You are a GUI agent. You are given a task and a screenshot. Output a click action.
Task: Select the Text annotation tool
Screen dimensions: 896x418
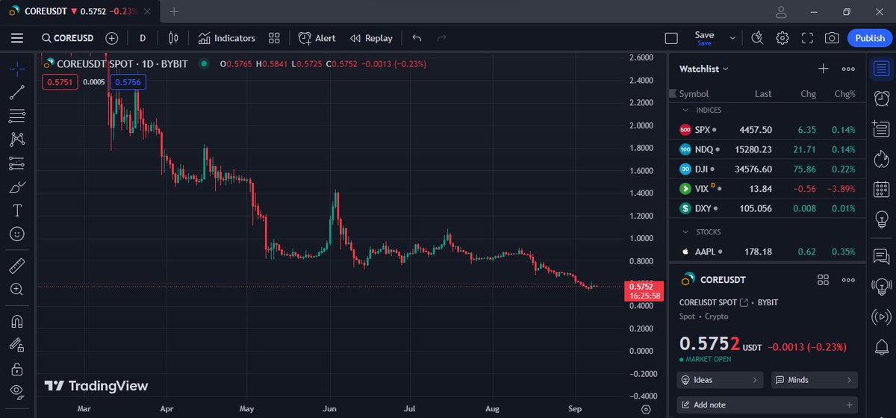17,210
